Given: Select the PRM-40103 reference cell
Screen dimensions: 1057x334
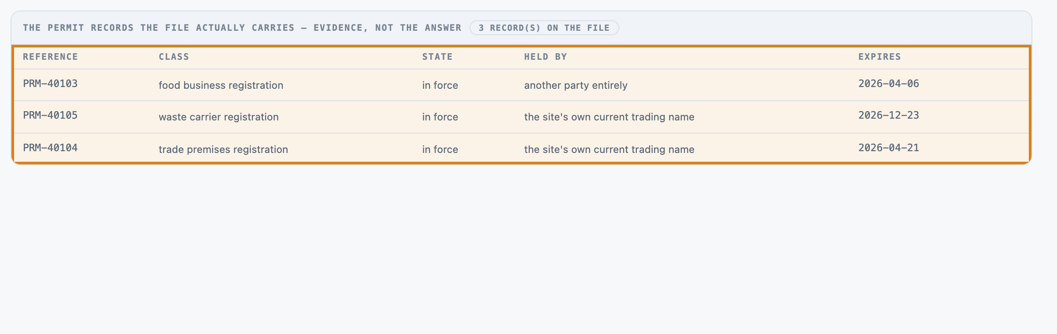Looking at the screenshot, I should pyautogui.click(x=50, y=84).
